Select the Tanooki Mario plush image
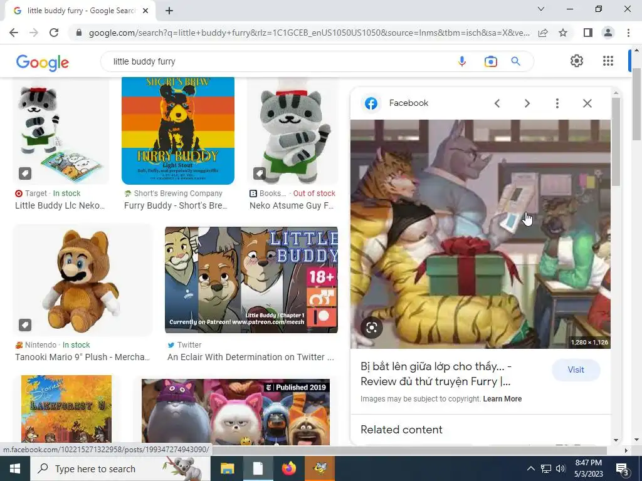642x481 pixels. (83, 280)
